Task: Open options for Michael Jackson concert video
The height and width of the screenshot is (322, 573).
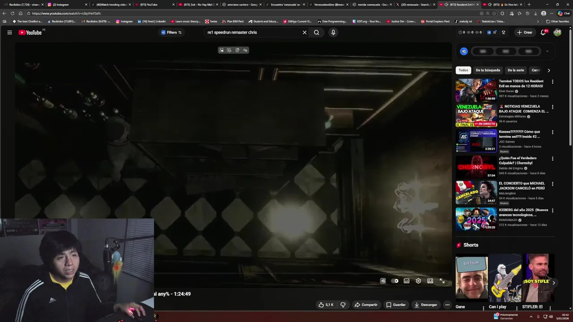Action: [552, 184]
